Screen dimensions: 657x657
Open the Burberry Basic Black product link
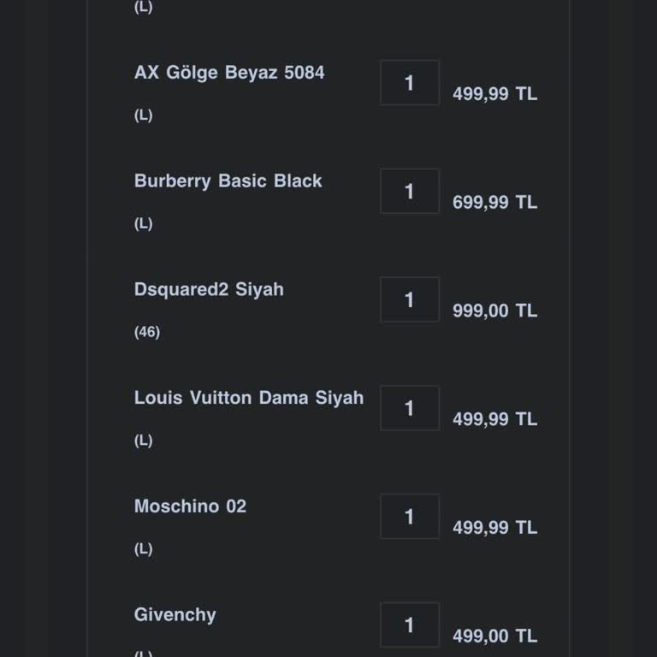(228, 181)
